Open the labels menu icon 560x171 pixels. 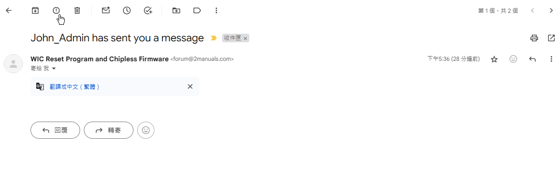point(197,10)
